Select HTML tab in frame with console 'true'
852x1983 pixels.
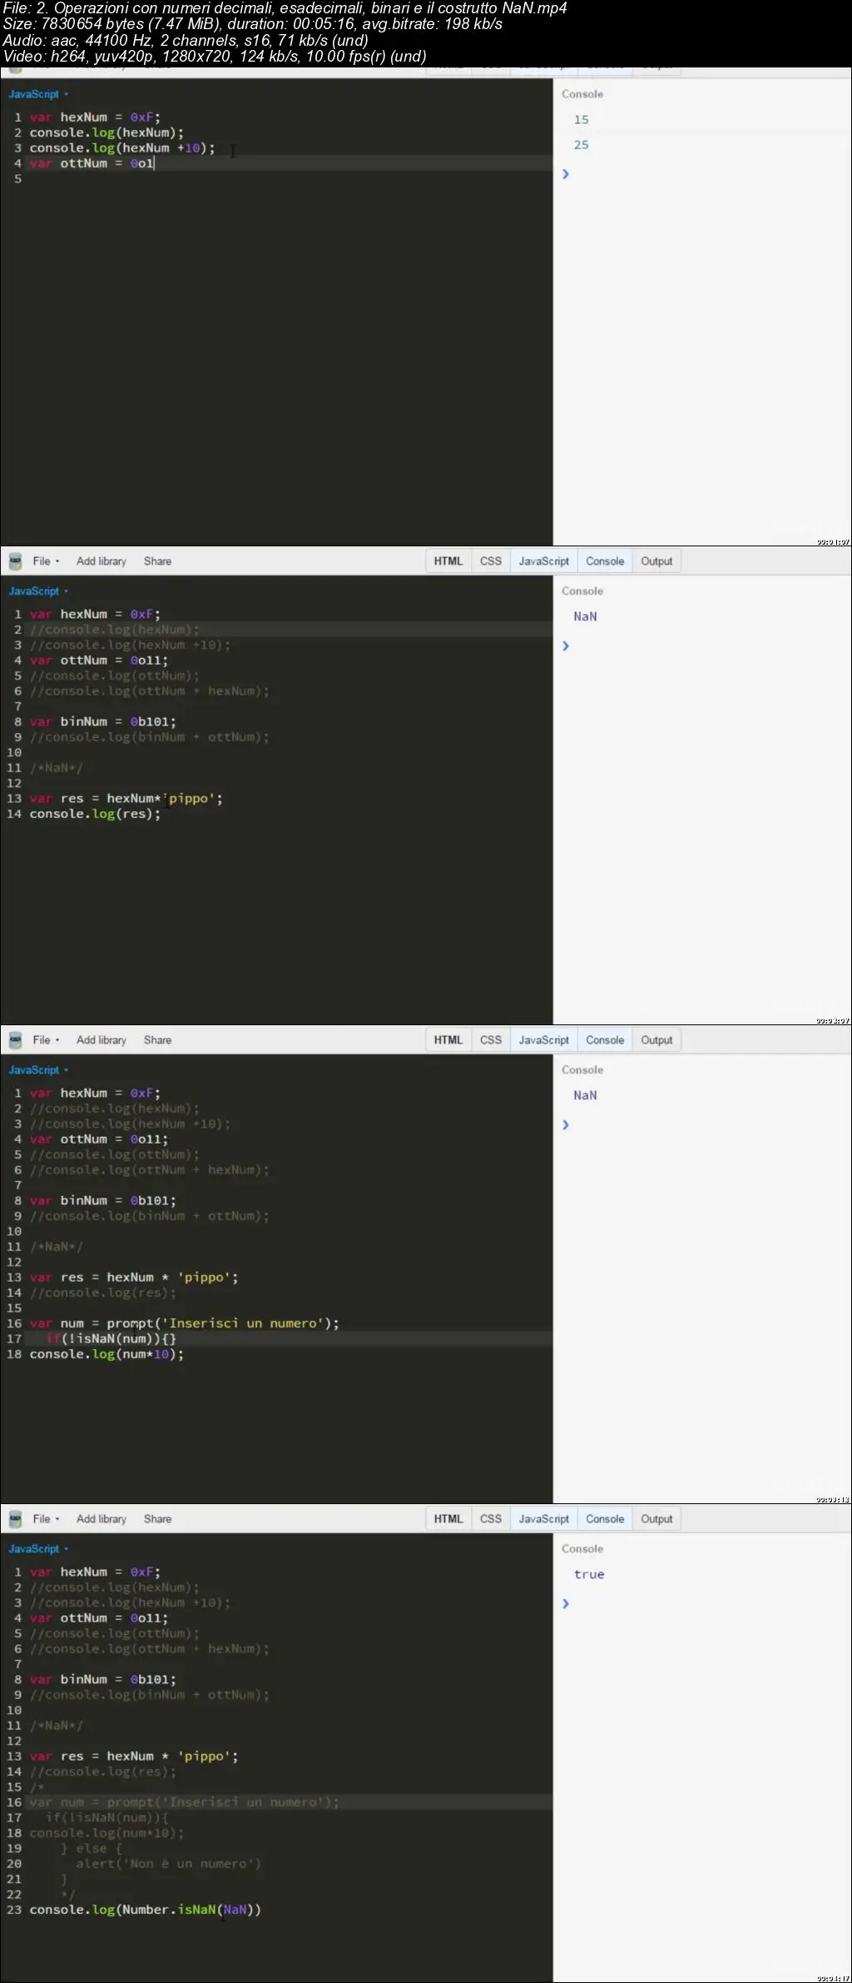coord(448,1518)
